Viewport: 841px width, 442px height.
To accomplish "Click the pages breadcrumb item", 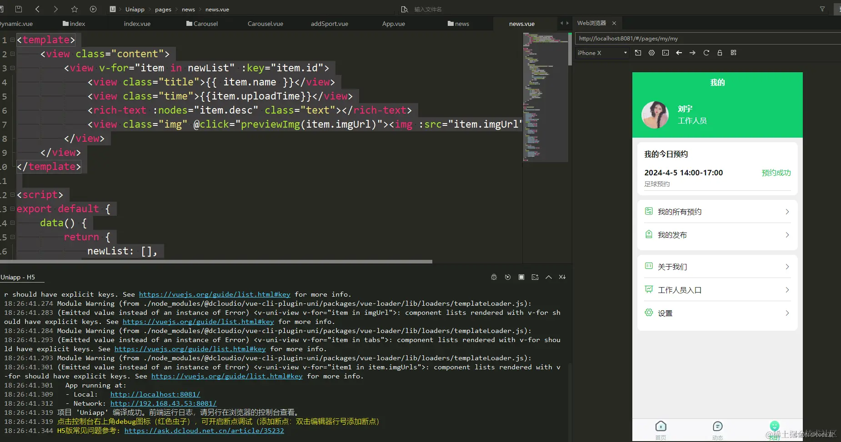I will click(x=163, y=9).
